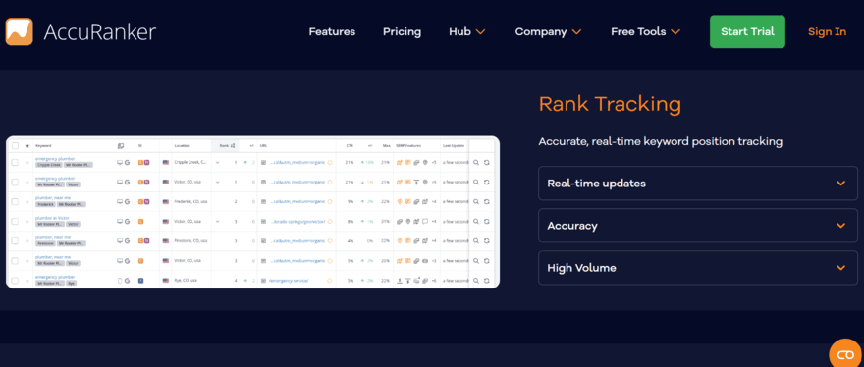
Task: Open the Company dropdown menu
Action: coord(548,32)
